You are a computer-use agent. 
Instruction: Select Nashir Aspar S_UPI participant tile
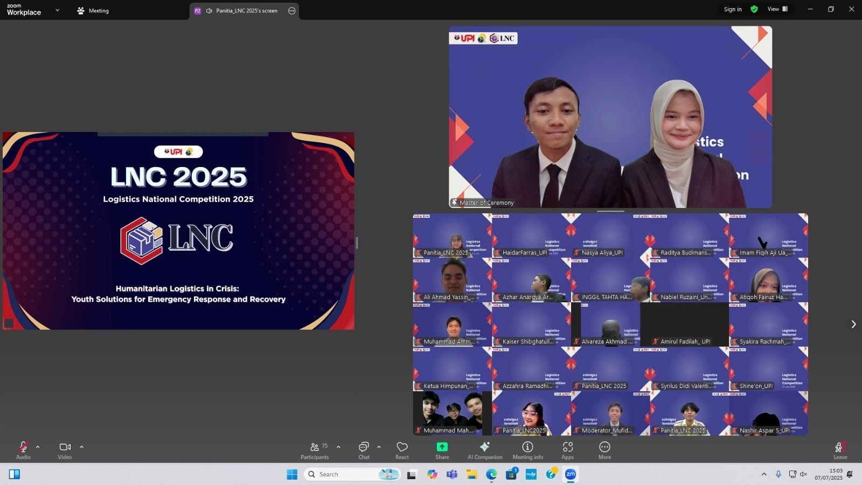pos(768,413)
